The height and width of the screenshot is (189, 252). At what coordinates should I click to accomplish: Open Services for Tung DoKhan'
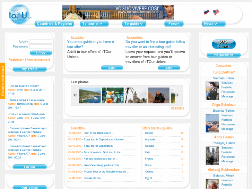[227, 83]
